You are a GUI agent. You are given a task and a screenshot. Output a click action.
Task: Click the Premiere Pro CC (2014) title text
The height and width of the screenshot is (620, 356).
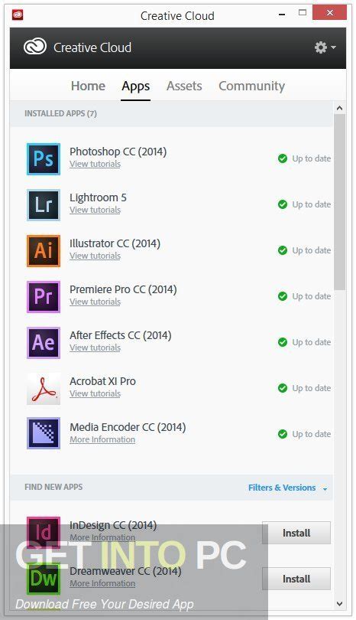click(x=123, y=289)
